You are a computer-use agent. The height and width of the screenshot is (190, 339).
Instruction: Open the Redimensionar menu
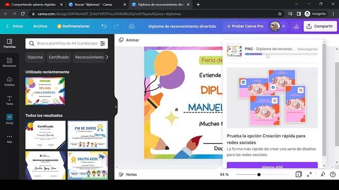(x=74, y=26)
